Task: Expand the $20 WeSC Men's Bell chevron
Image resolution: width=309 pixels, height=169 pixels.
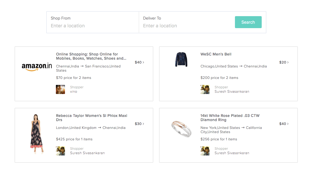Action: 288,62
